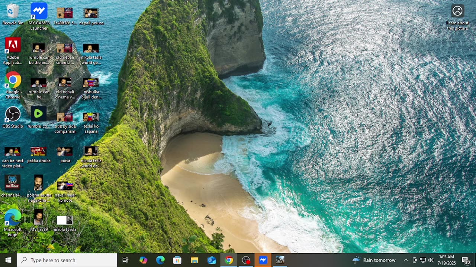This screenshot has width=476, height=267.
Task: Select the 1a40b38f-5... file thumbnail
Action: tap(65, 16)
